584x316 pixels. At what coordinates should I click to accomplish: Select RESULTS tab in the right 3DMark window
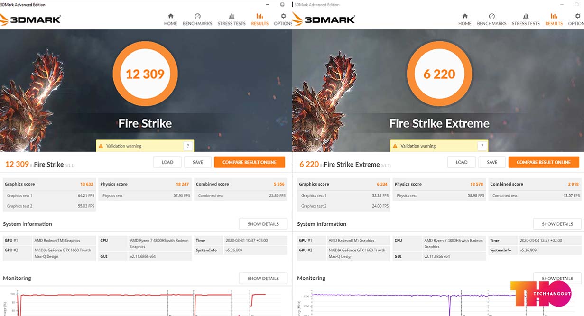coord(554,19)
